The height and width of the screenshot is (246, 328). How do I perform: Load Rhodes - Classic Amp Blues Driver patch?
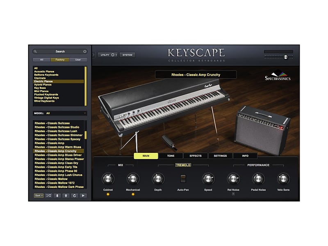[x=59, y=155]
